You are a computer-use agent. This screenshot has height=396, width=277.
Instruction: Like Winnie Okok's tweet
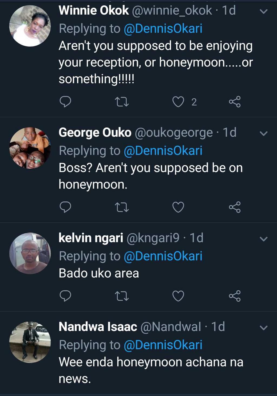click(178, 102)
